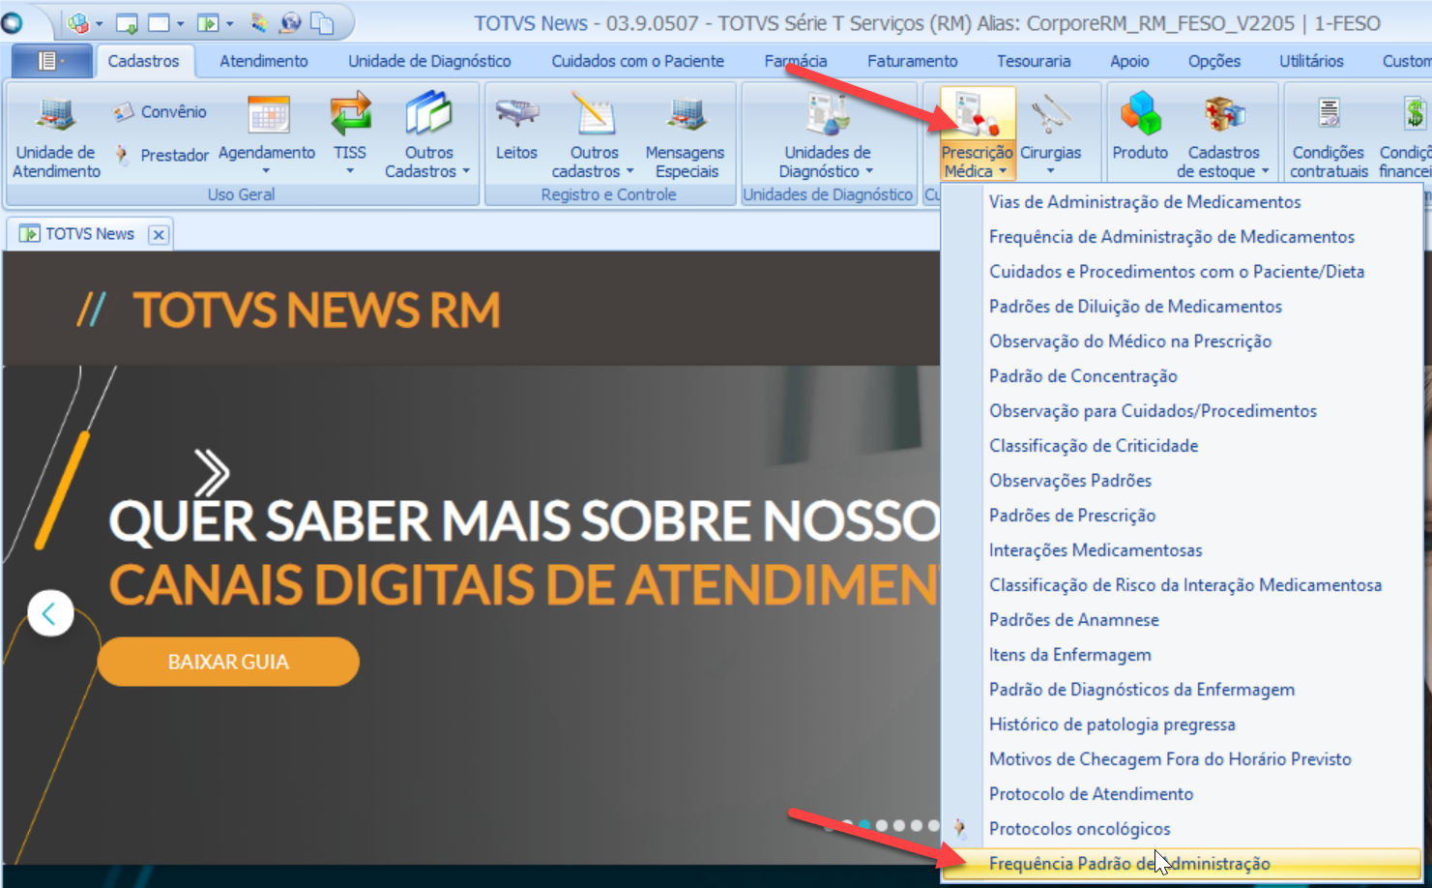
Task: Open the Convênio card icon
Action: pyautogui.click(x=123, y=112)
